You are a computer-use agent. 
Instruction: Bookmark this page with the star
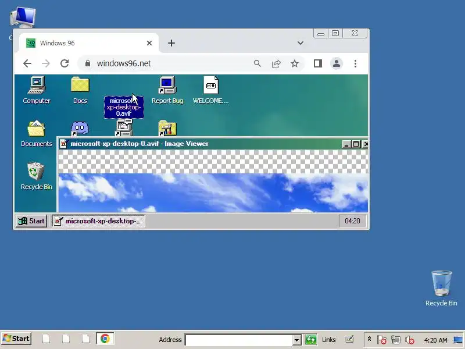point(295,63)
